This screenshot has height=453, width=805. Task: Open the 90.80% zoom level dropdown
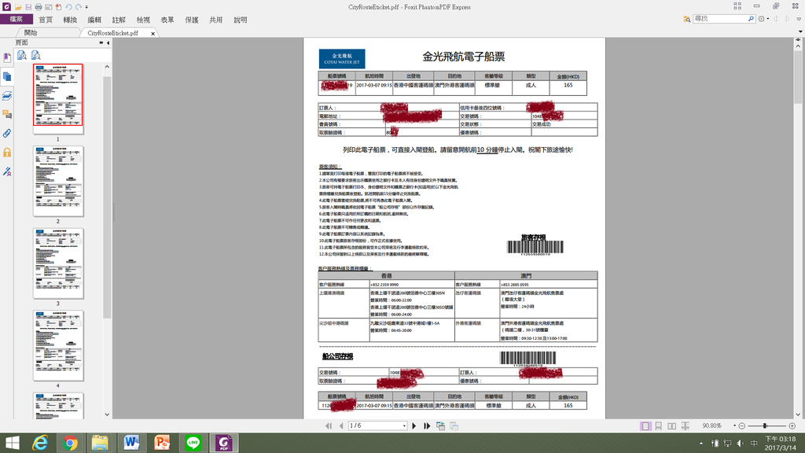click(x=734, y=425)
